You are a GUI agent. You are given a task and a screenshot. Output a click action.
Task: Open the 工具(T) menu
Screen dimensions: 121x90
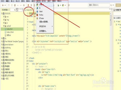coord(49,1)
